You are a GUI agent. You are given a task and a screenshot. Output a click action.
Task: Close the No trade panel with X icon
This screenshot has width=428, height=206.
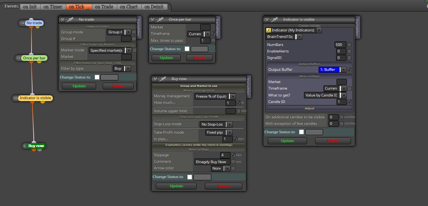62,20
